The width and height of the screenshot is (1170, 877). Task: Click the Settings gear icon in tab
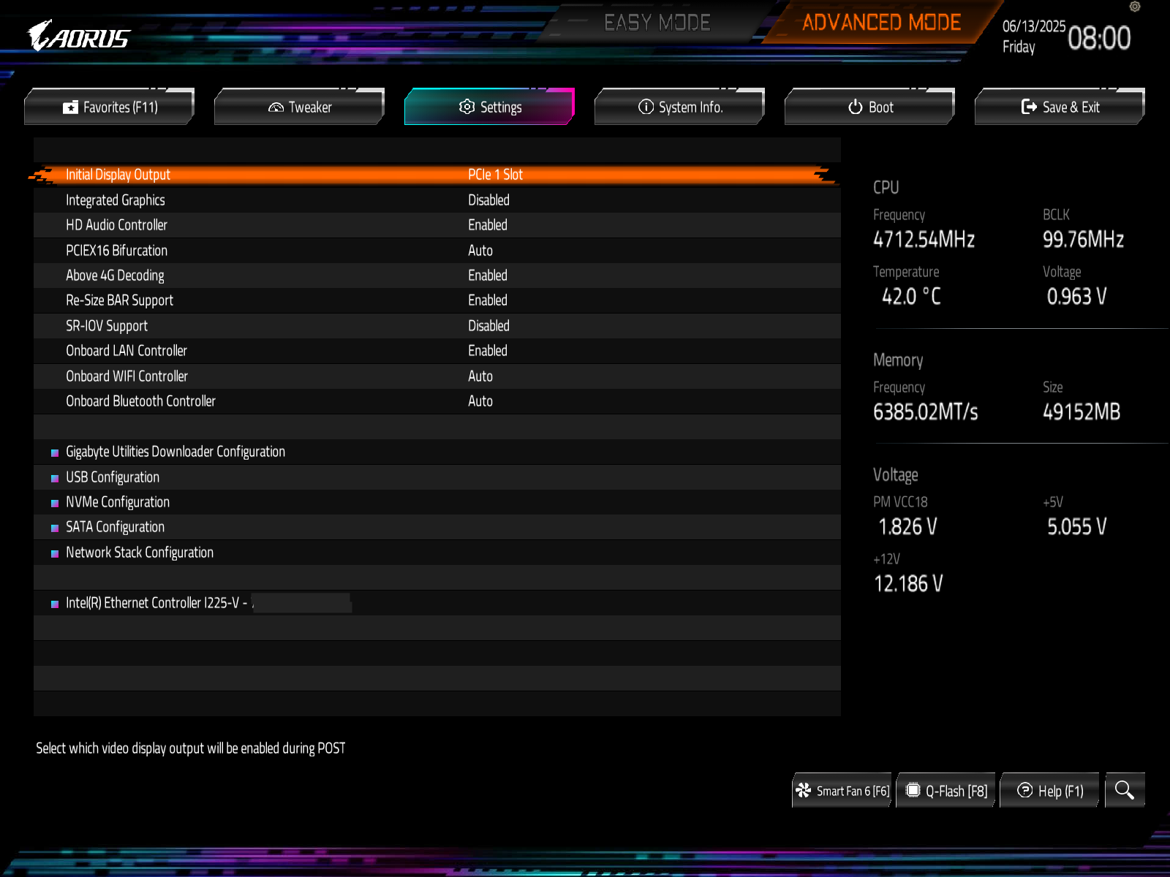(x=467, y=107)
